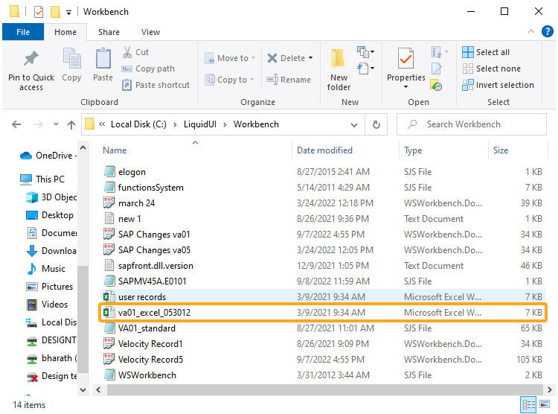558x414 pixels.
Task: Collapse the ribbon using the chevron
Action: pyautogui.click(x=531, y=31)
